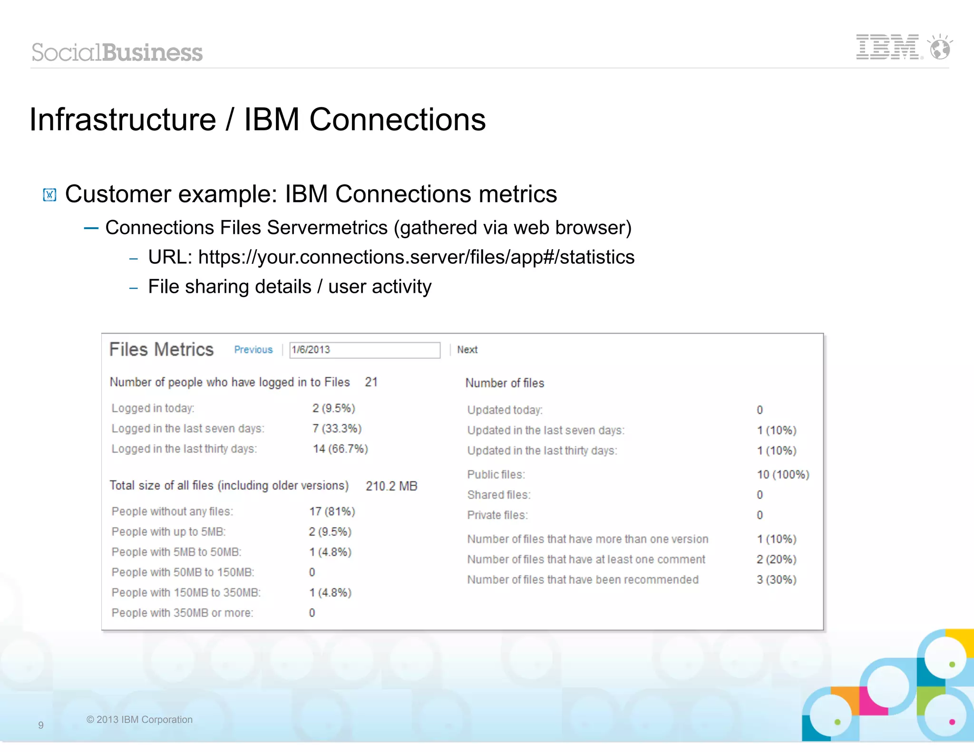Click 'Updated in the last seven days:' label
This screenshot has height=752, width=974.
pyautogui.click(x=545, y=431)
